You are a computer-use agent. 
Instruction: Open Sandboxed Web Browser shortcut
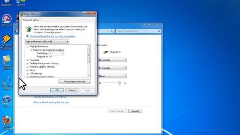pos(7,42)
